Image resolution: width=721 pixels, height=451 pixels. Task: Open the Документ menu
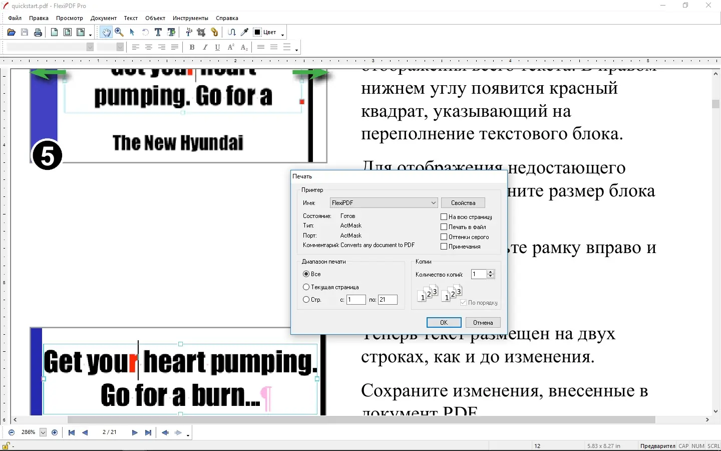pos(103,18)
